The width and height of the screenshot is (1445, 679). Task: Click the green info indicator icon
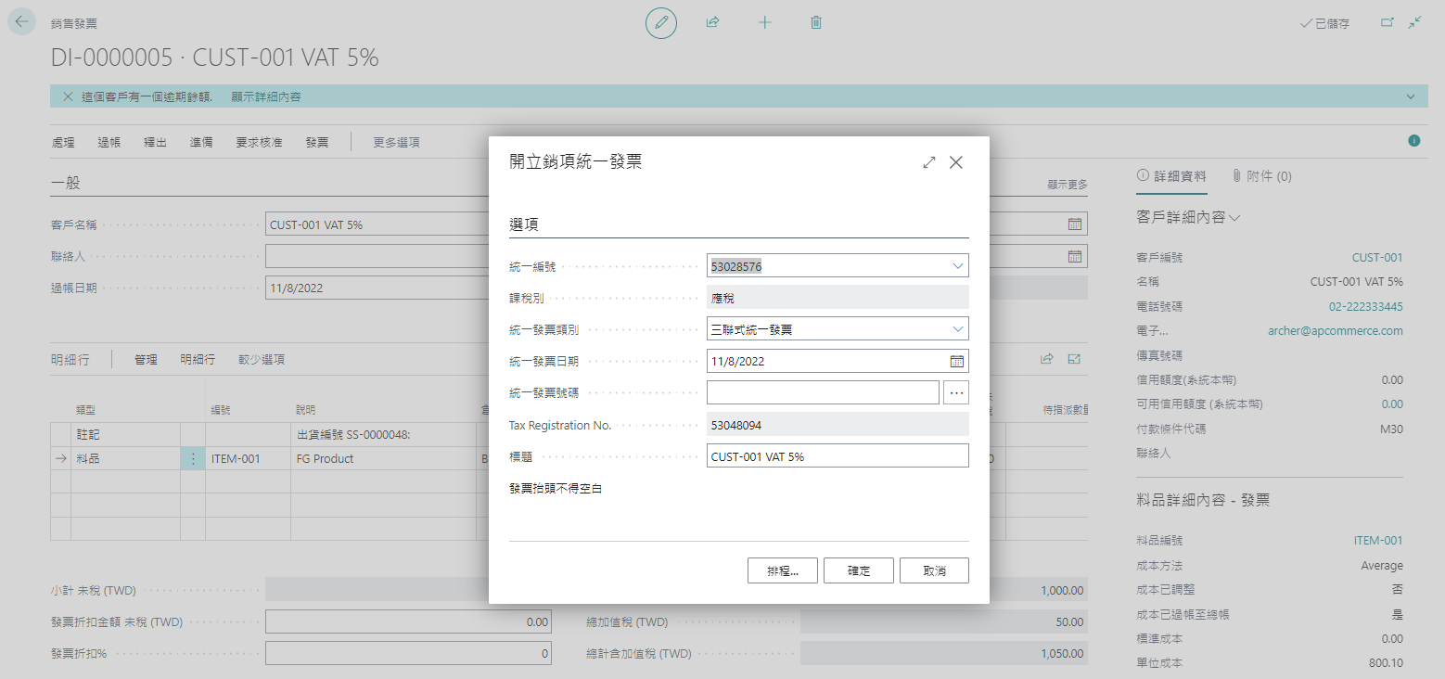(x=1414, y=141)
